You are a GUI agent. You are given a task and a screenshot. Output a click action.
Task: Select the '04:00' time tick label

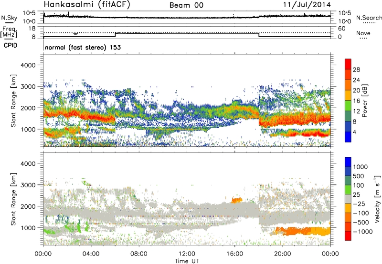pos(91,254)
